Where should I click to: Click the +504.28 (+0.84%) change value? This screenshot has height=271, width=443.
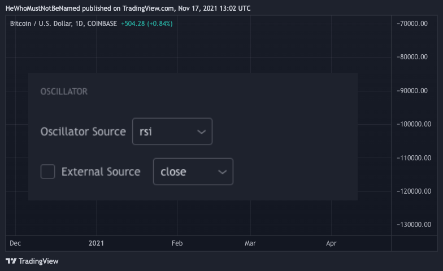pyautogui.click(x=147, y=24)
